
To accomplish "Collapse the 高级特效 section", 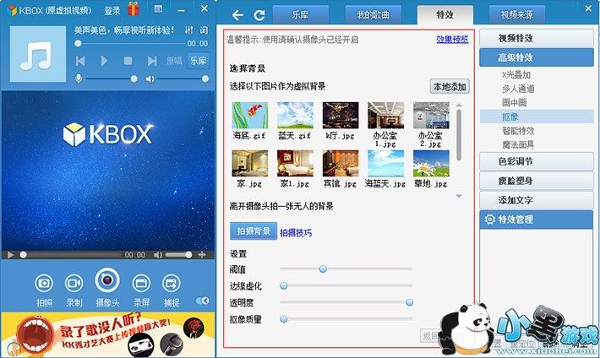I will tap(536, 57).
